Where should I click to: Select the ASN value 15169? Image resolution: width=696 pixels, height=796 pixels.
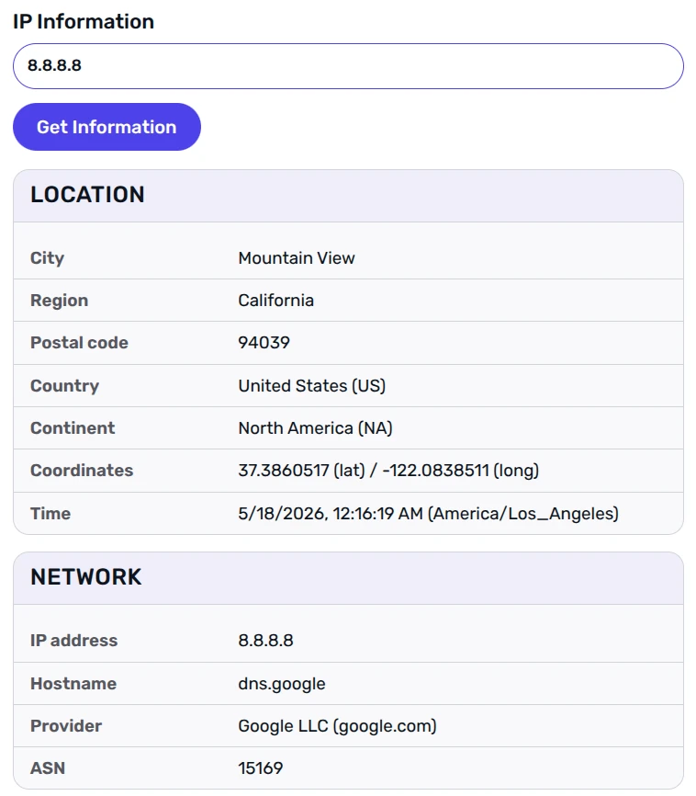pyautogui.click(x=261, y=768)
